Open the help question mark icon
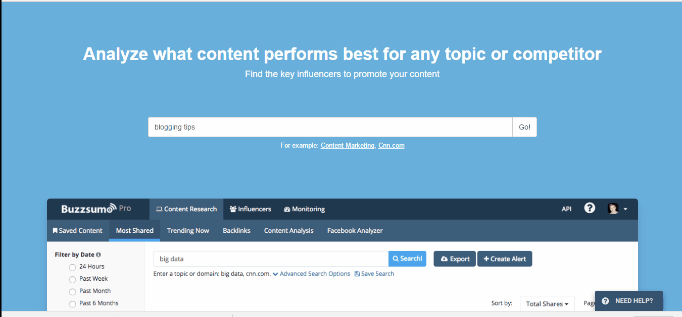 [x=590, y=209]
